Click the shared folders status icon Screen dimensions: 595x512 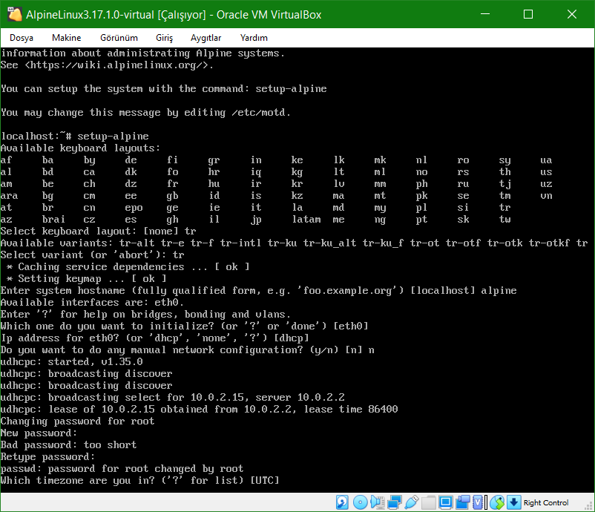tap(428, 502)
